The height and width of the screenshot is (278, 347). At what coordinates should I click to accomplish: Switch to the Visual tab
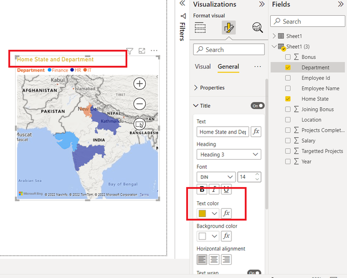(x=202, y=67)
